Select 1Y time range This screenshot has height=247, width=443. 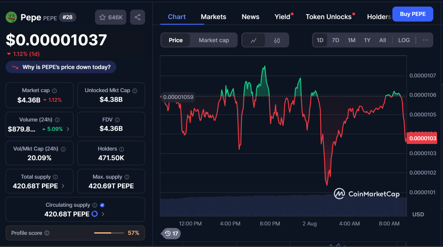(x=367, y=40)
